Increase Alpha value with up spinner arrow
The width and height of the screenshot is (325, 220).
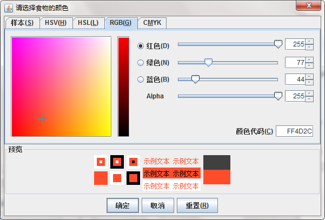click(309, 93)
